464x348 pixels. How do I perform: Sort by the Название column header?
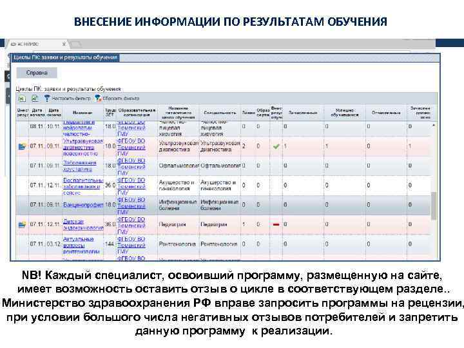coord(82,112)
